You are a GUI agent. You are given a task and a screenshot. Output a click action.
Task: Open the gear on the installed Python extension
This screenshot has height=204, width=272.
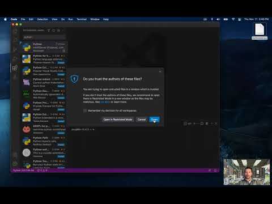pos(64,51)
